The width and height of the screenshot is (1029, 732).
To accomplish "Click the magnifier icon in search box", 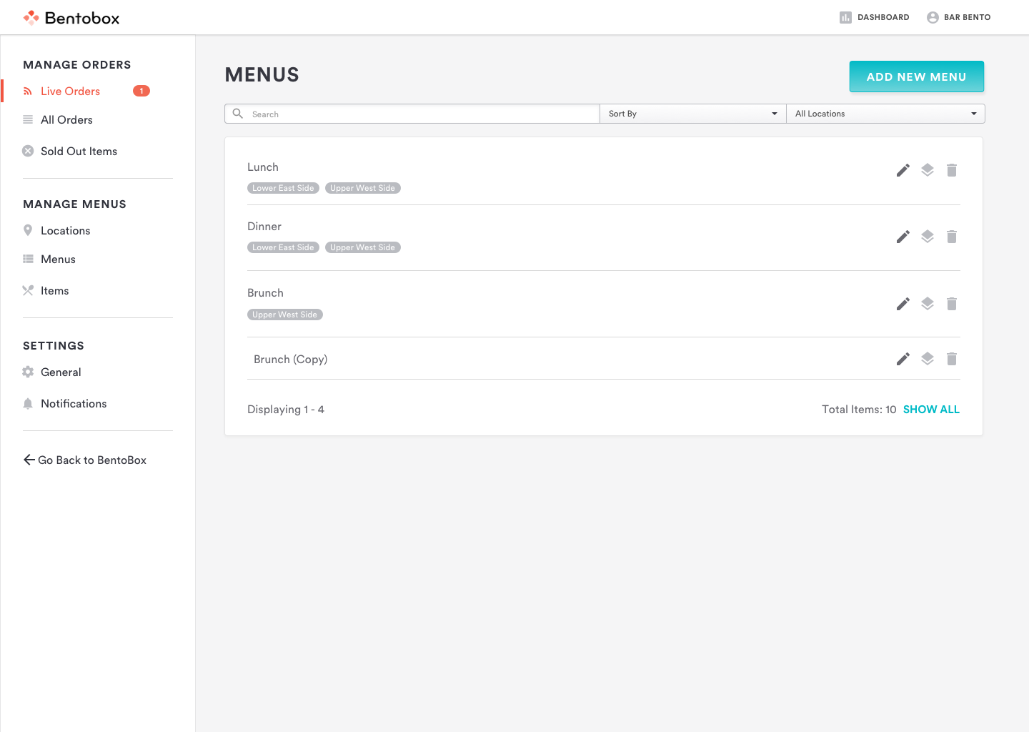I will coord(238,114).
